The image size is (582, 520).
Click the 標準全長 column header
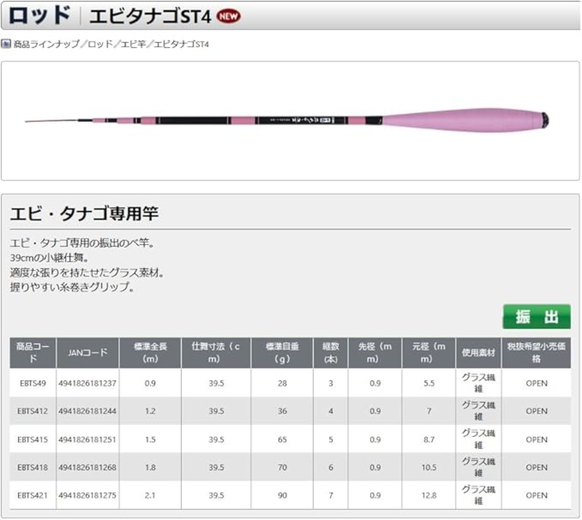click(150, 353)
